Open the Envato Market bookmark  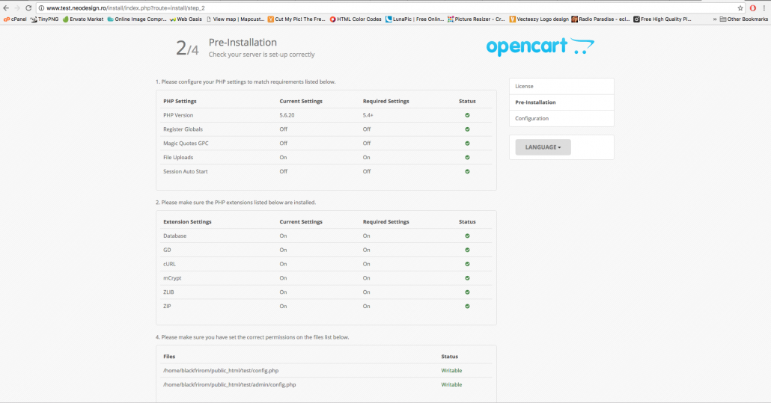(83, 19)
